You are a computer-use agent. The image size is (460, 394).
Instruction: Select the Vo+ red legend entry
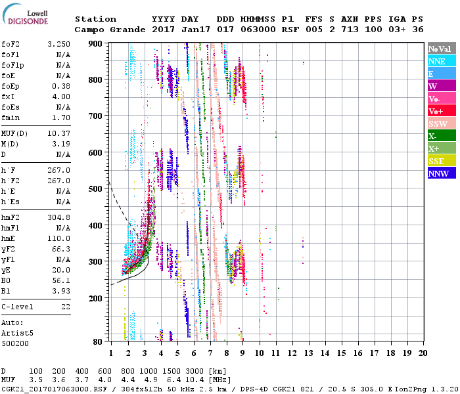[441, 111]
